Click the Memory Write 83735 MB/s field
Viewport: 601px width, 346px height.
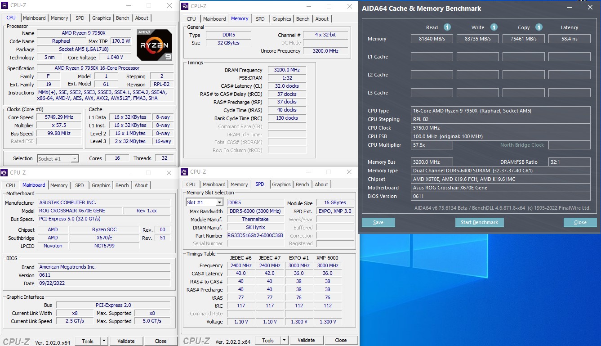click(x=478, y=39)
